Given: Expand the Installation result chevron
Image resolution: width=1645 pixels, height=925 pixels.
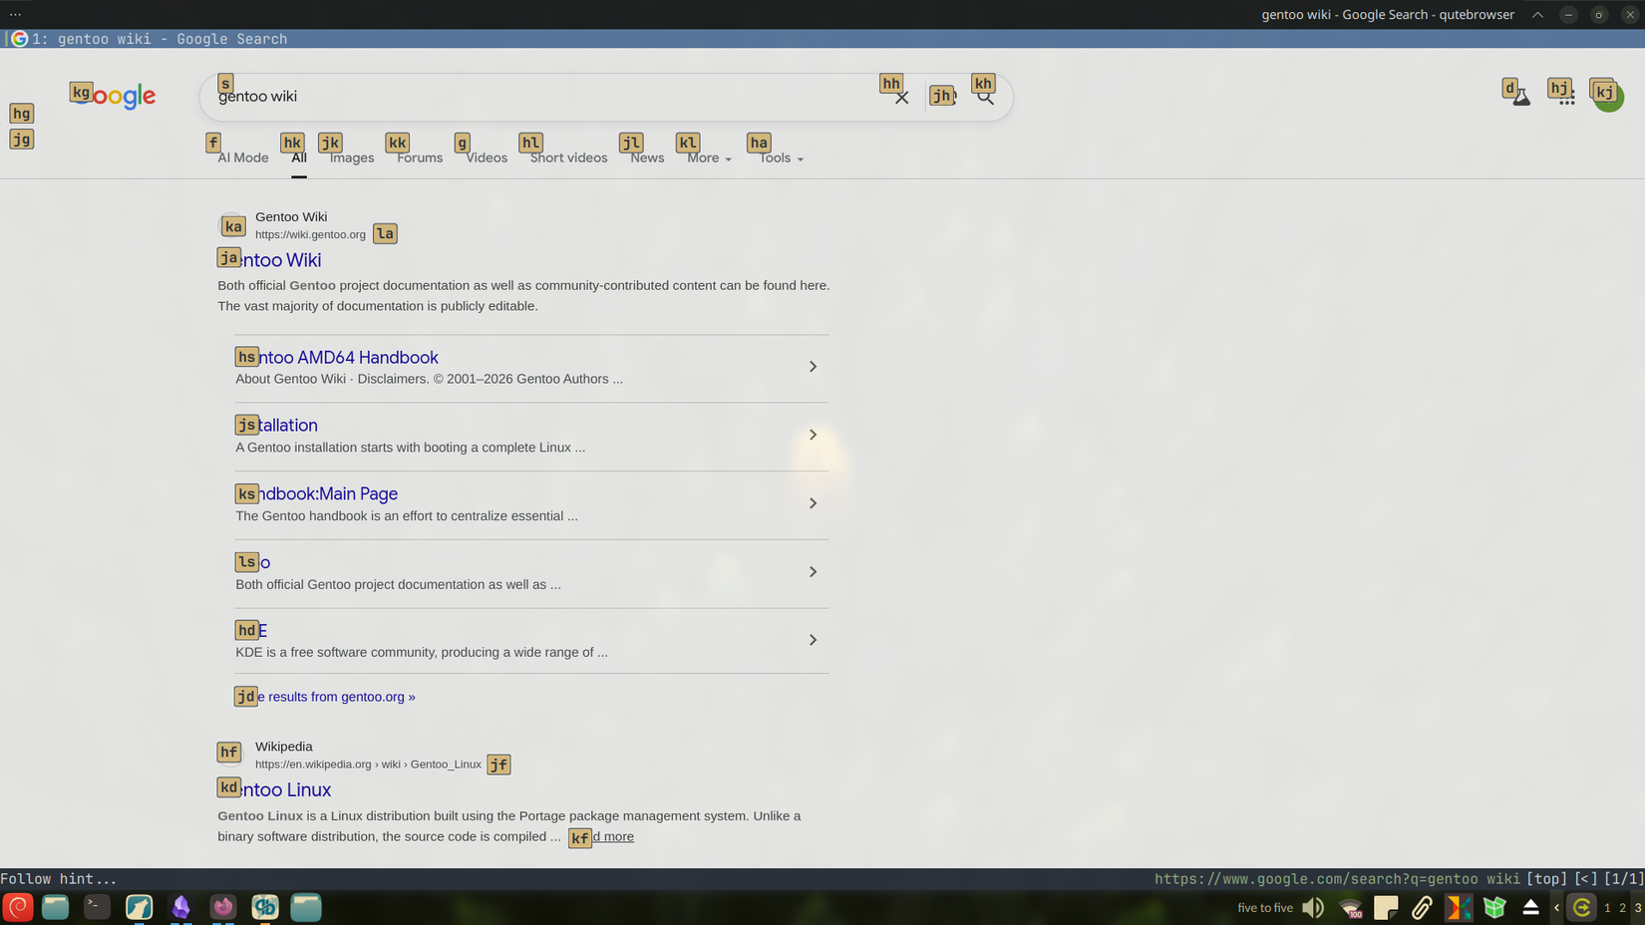Looking at the screenshot, I should [812, 435].
